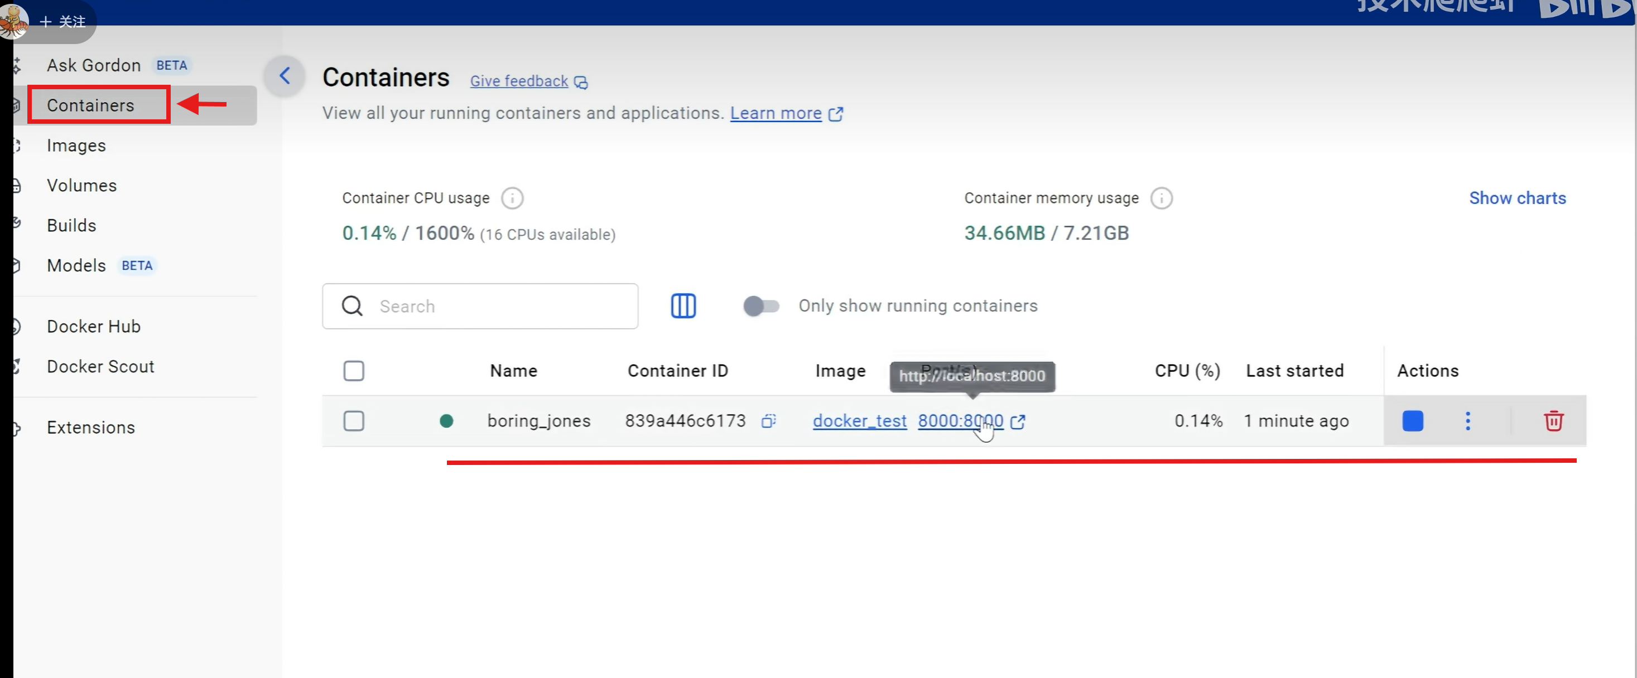Image resolution: width=1637 pixels, height=678 pixels.
Task: Open the Images section
Action: pos(76,146)
